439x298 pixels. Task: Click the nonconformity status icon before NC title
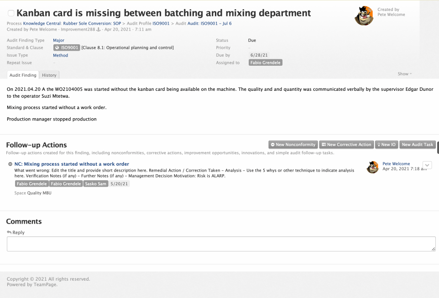pyautogui.click(x=10, y=164)
